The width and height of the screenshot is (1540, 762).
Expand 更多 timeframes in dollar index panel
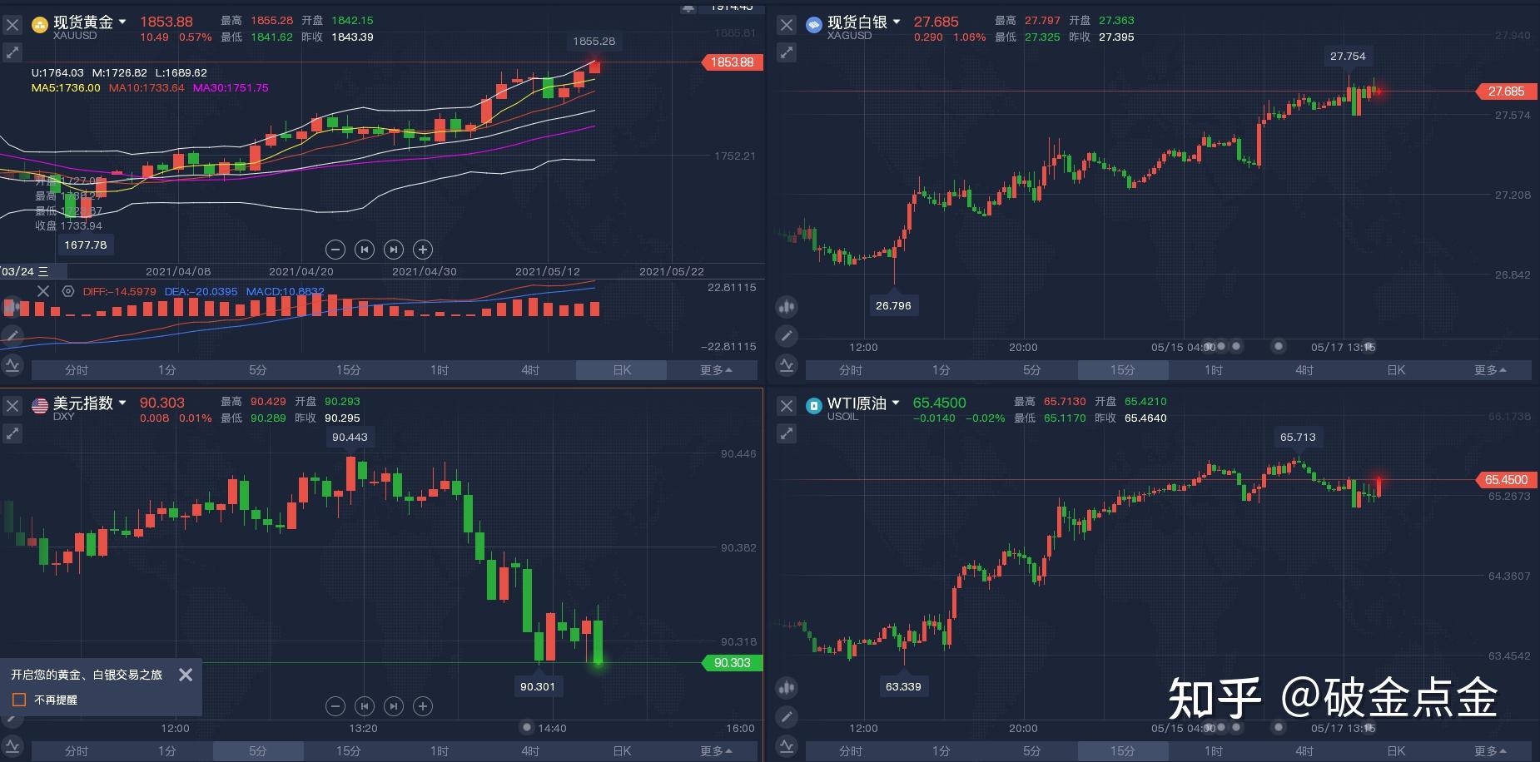(x=716, y=751)
